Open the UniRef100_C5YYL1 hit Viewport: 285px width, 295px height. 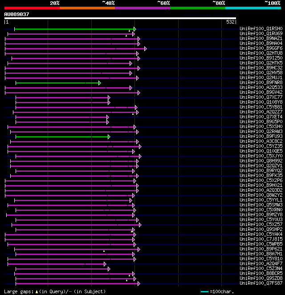point(261,200)
